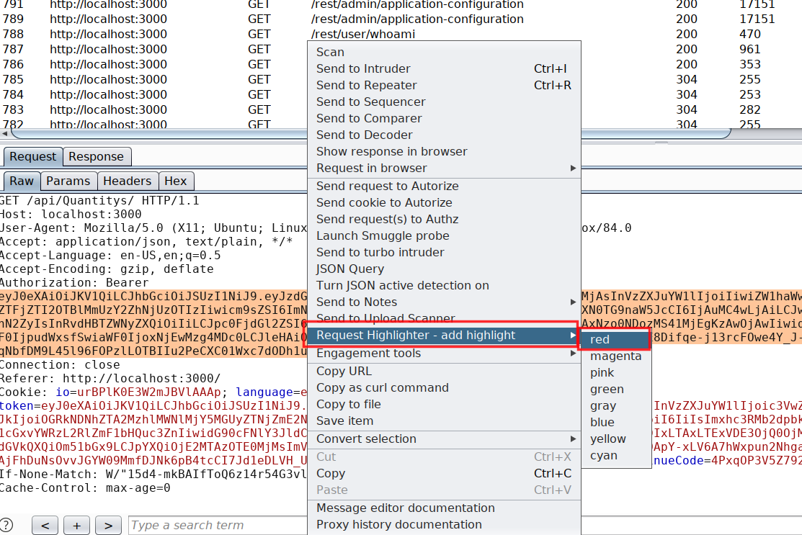The width and height of the screenshot is (802, 535).
Task: Choose Send to Decoder
Action: 444,135
